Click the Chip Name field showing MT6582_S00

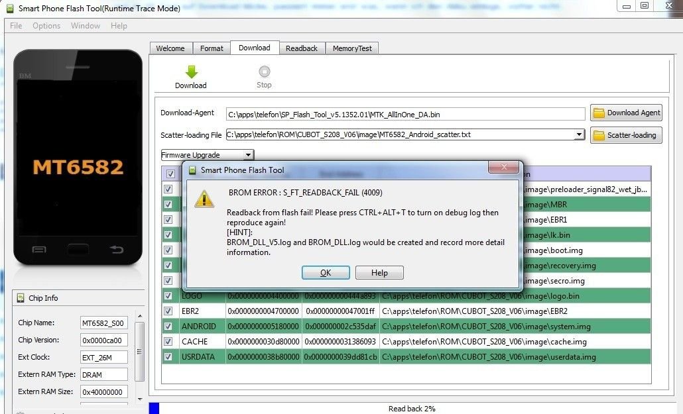click(x=104, y=323)
